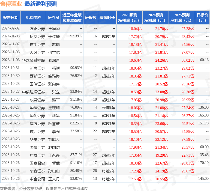Click accuracy value 93.94%

tap(76, 92)
